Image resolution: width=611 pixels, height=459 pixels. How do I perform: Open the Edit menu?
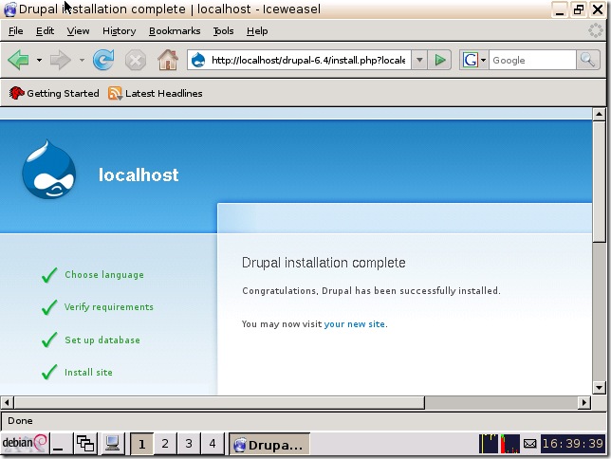[x=45, y=30]
